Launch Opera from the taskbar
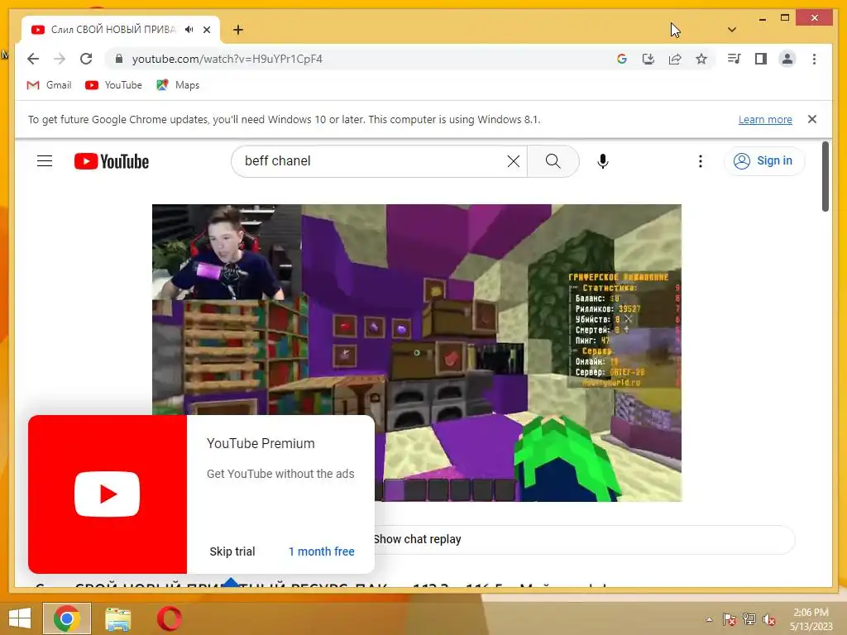The image size is (847, 635). click(169, 618)
